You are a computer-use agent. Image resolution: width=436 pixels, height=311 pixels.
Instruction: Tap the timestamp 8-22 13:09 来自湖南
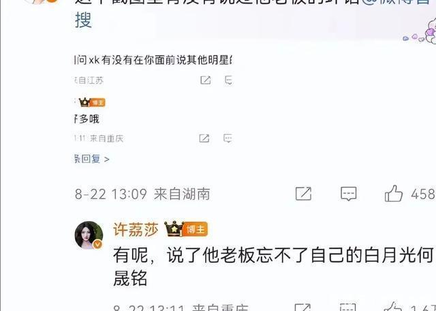pos(142,194)
